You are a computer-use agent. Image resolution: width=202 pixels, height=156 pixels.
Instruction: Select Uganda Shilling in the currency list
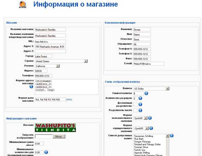(142, 153)
